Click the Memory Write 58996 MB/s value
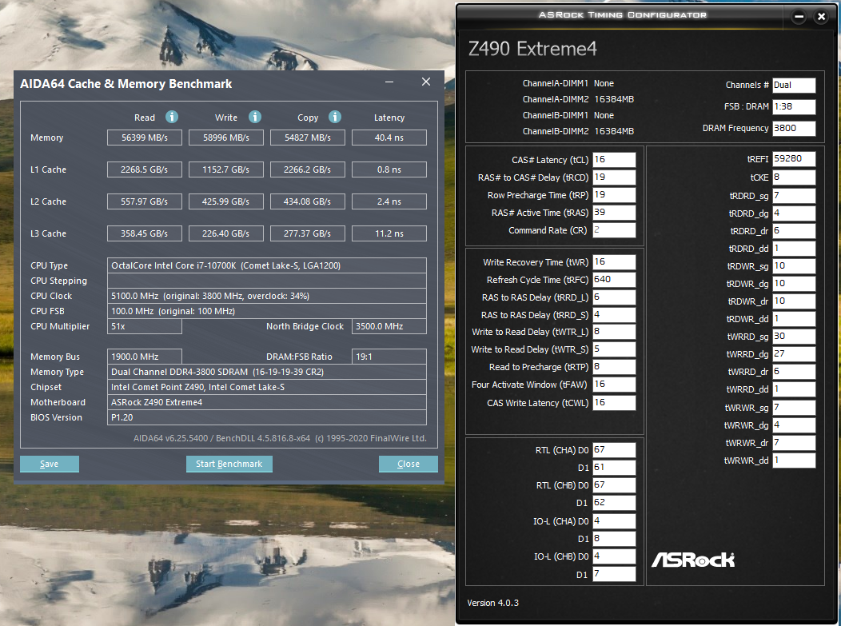This screenshot has height=626, width=841. (225, 138)
